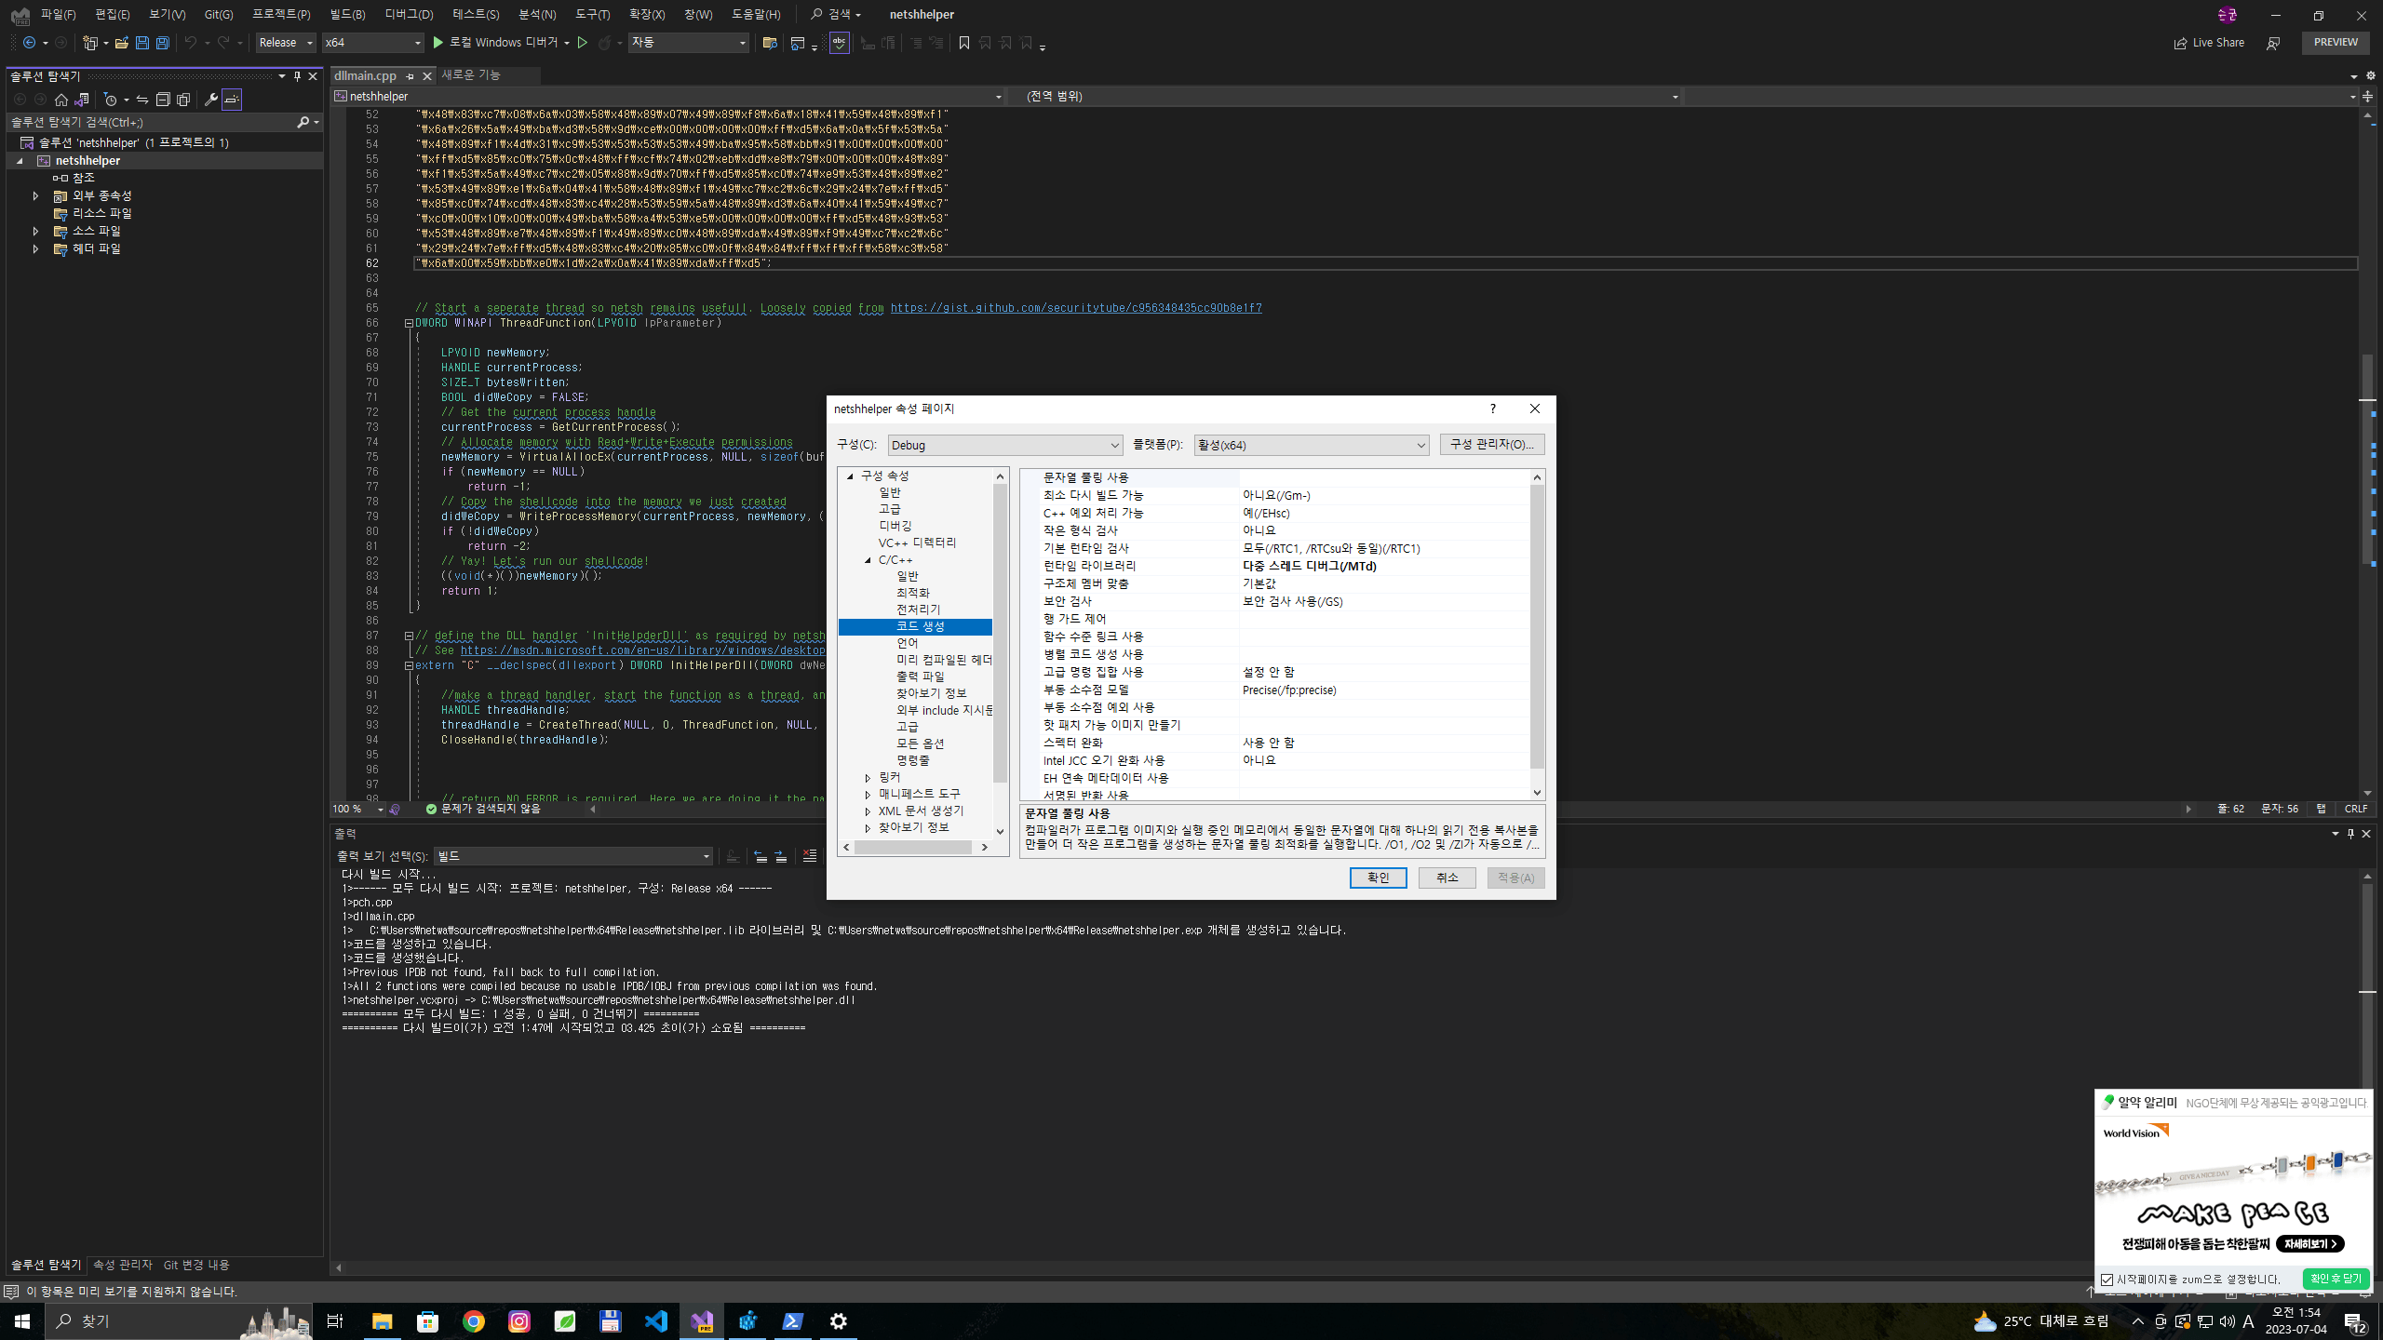2383x1340 pixels.
Task: Click Show All Files icon in Solution Explorer
Action: 183,100
